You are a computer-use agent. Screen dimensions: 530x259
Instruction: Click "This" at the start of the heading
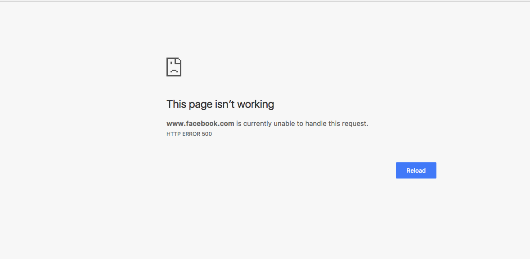click(x=176, y=104)
